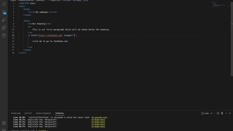Click 'Line 18:30' in terminal output

[19, 118]
